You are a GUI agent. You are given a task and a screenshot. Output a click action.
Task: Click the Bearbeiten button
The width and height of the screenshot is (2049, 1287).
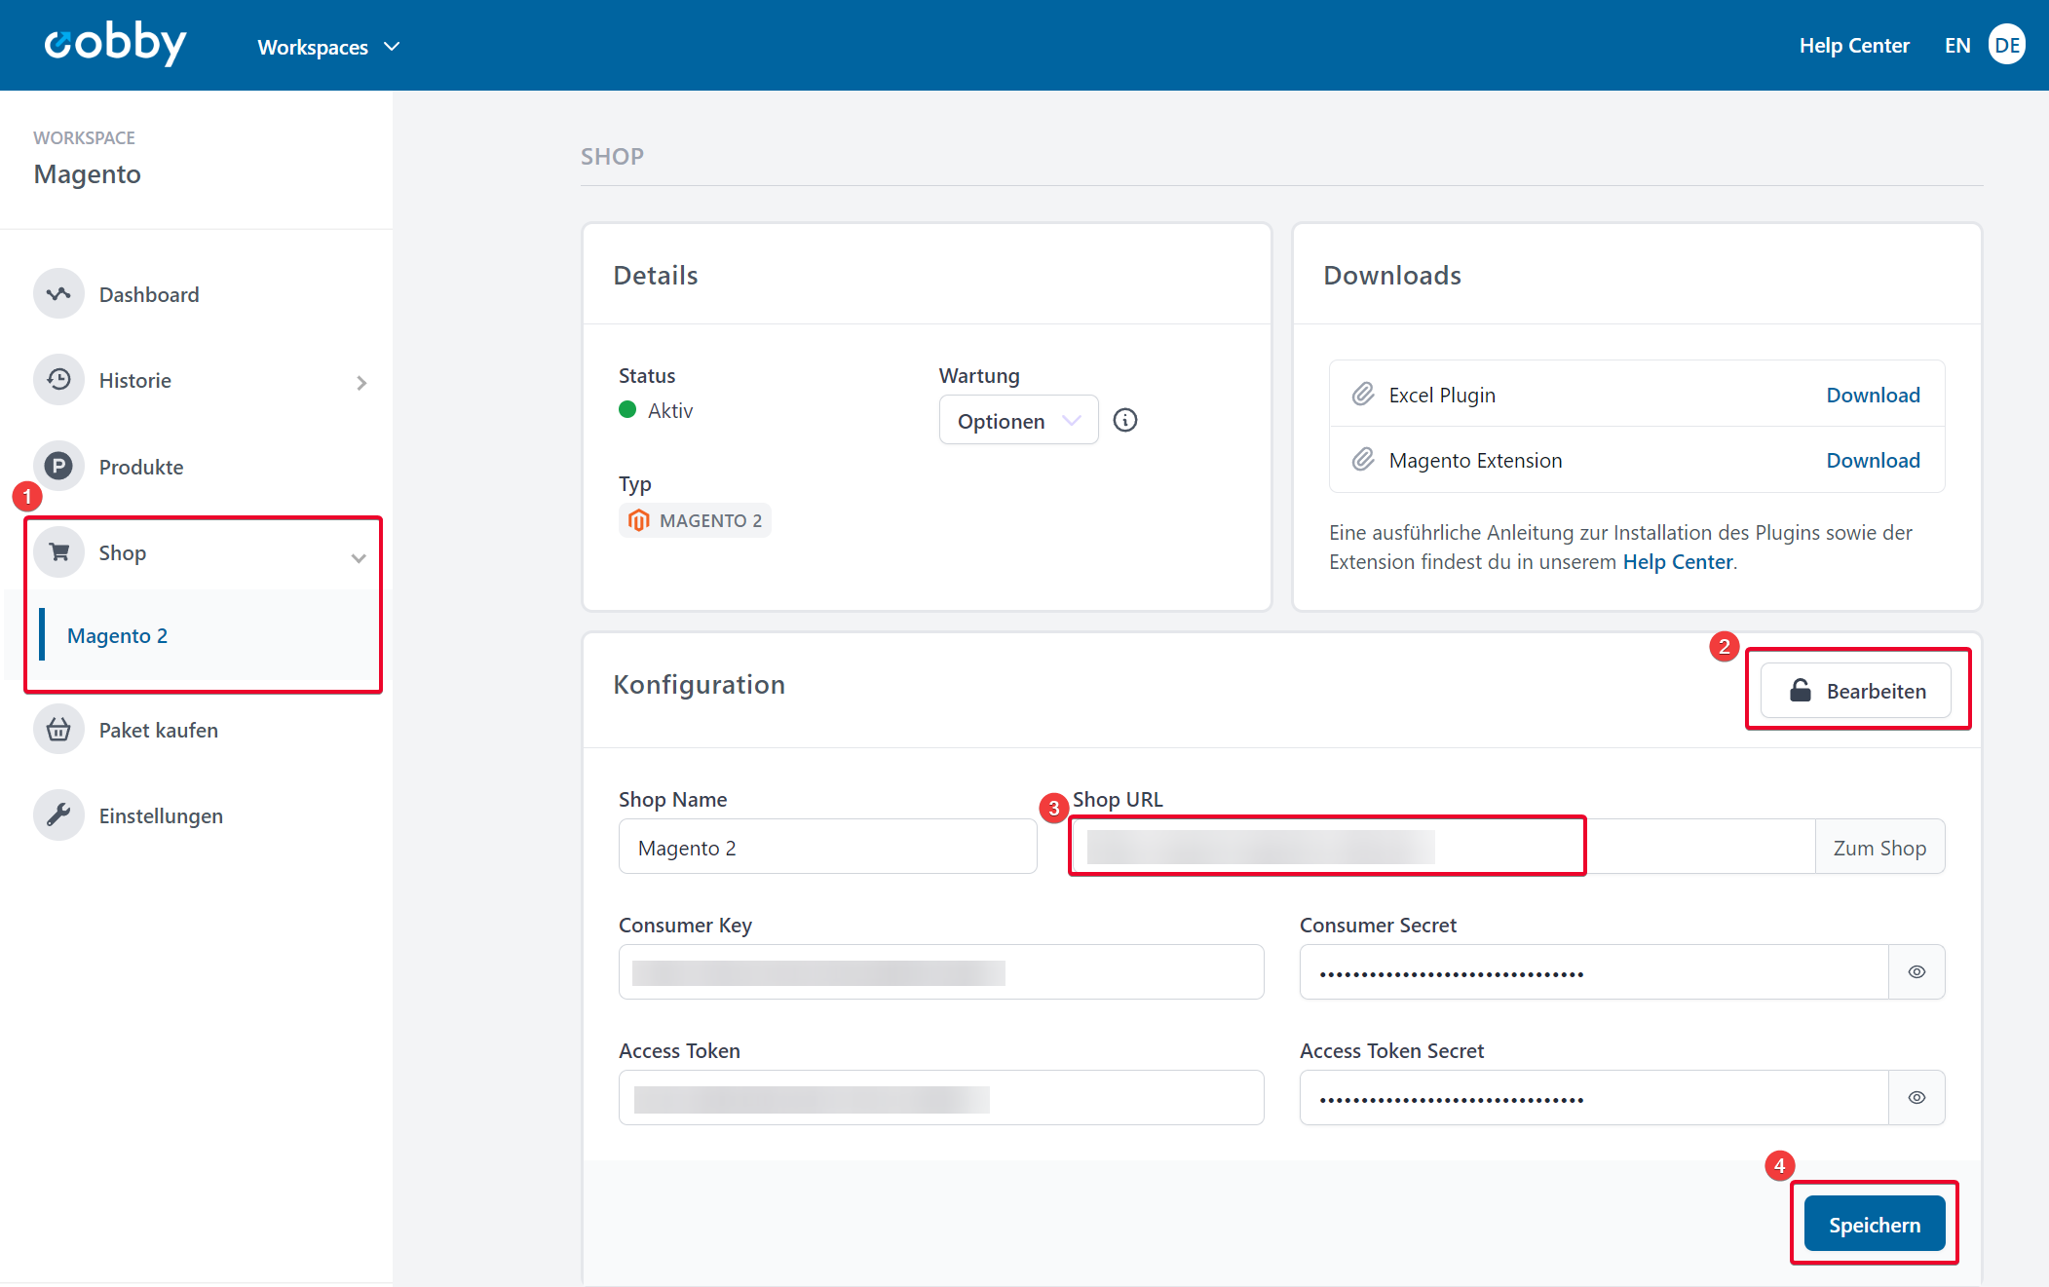[x=1856, y=691]
